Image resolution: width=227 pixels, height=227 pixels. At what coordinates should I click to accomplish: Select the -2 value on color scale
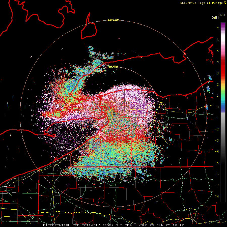[x=217, y=129]
